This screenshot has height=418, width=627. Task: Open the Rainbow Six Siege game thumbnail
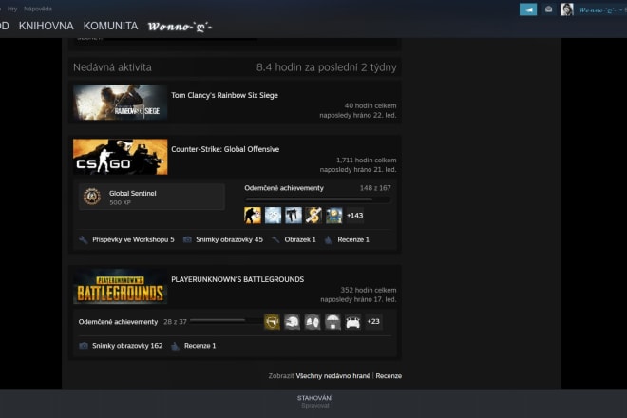click(120, 102)
